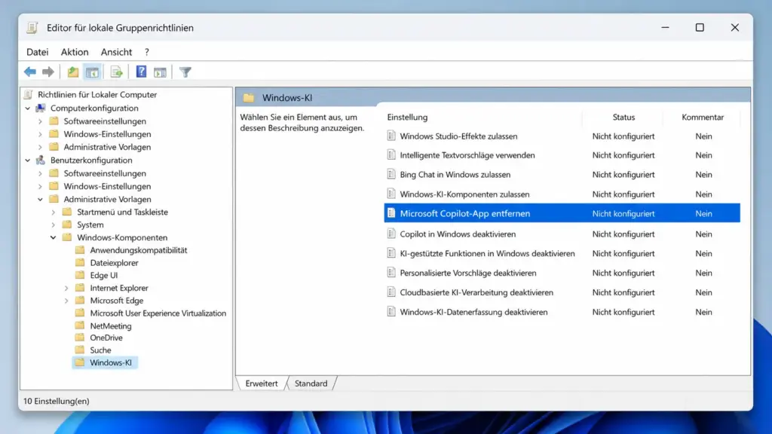Toggle action pane toolbar icon

click(160, 72)
